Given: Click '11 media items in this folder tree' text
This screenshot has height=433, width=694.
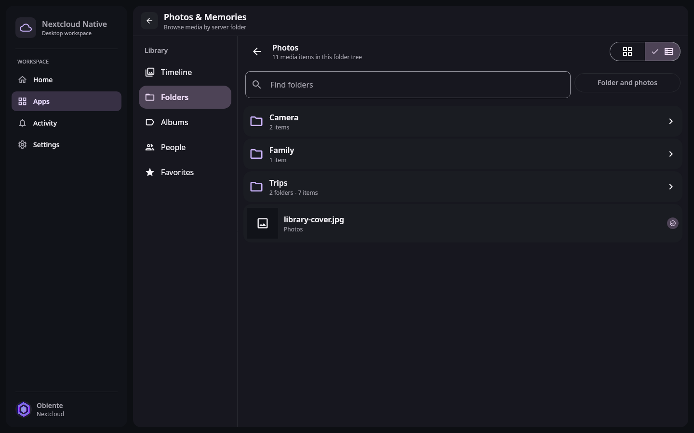Looking at the screenshot, I should tap(317, 57).
